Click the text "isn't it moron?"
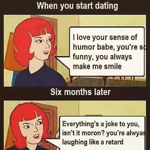150x150 pixels. (83, 133)
